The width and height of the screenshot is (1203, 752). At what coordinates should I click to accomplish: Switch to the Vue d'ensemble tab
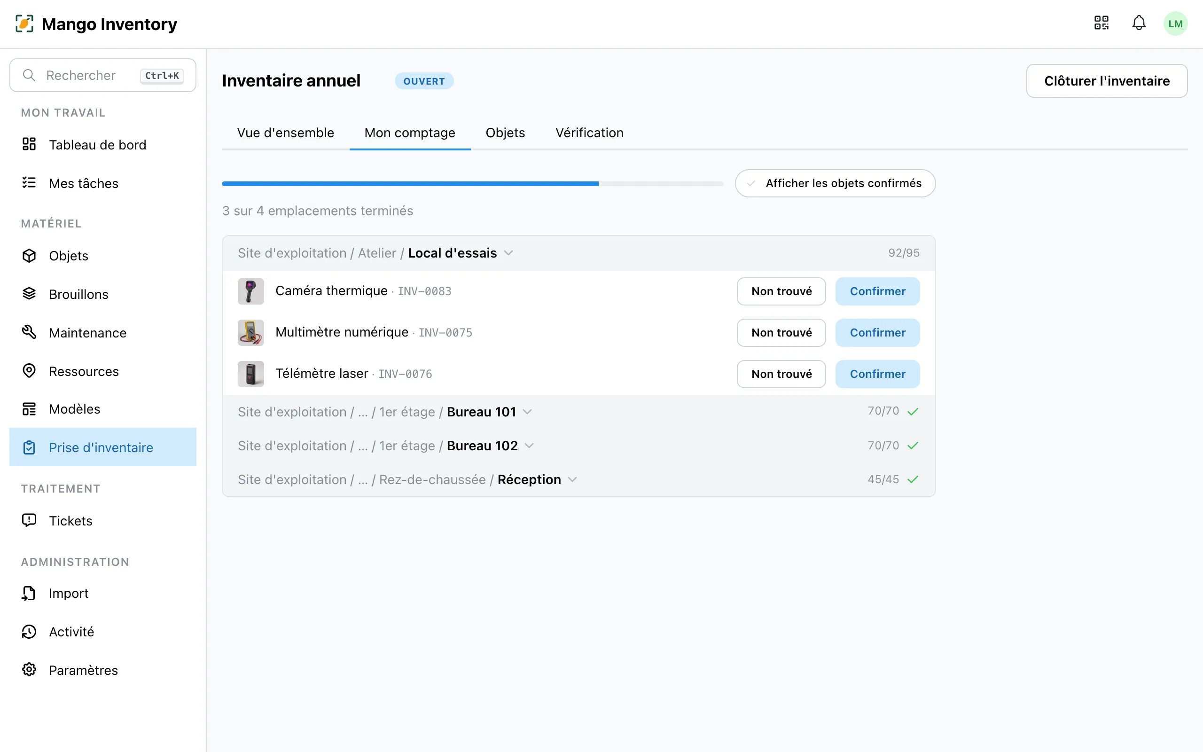(285, 133)
